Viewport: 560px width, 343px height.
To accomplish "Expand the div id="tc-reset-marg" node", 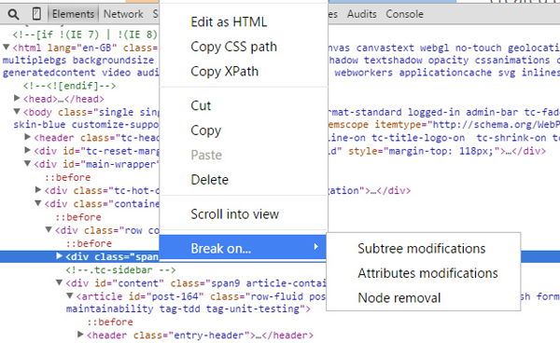I will pos(27,150).
